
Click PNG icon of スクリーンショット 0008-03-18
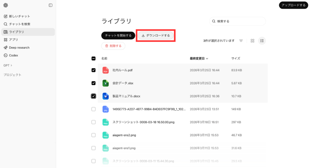point(105,122)
